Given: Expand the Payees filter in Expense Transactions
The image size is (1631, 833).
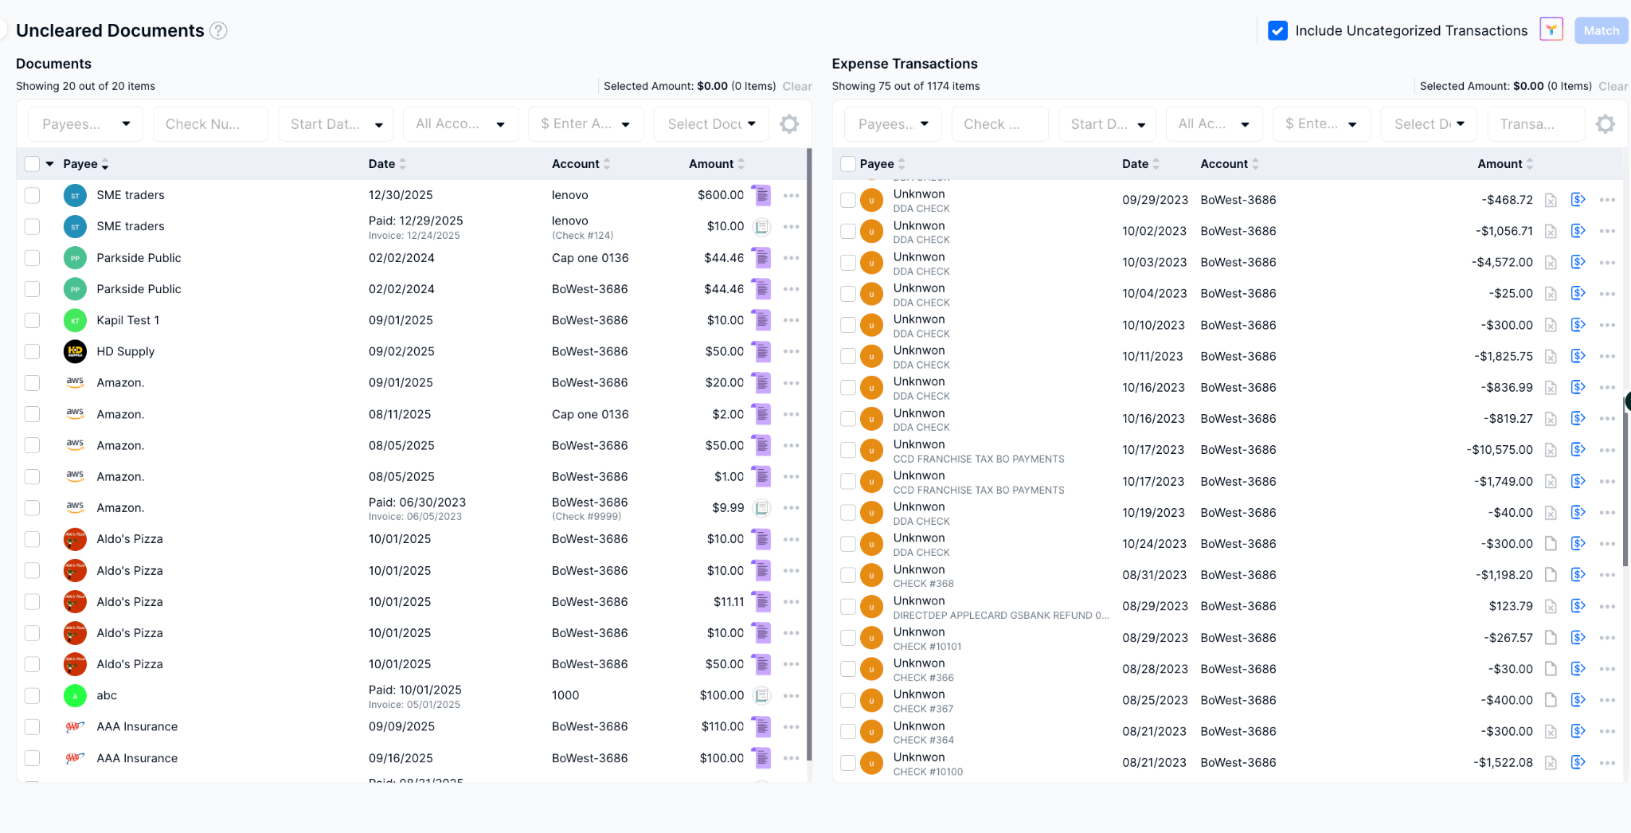Looking at the screenshot, I should (892, 123).
